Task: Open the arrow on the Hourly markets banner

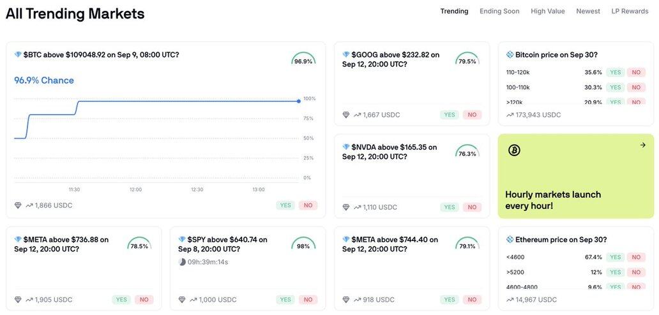Action: pyautogui.click(x=642, y=145)
